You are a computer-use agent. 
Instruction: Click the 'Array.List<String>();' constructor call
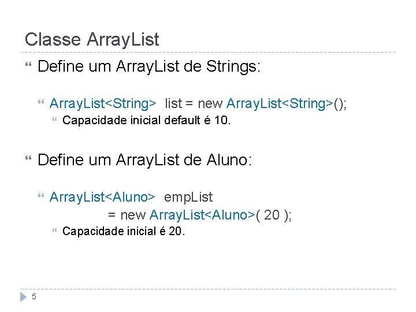pos(287,104)
